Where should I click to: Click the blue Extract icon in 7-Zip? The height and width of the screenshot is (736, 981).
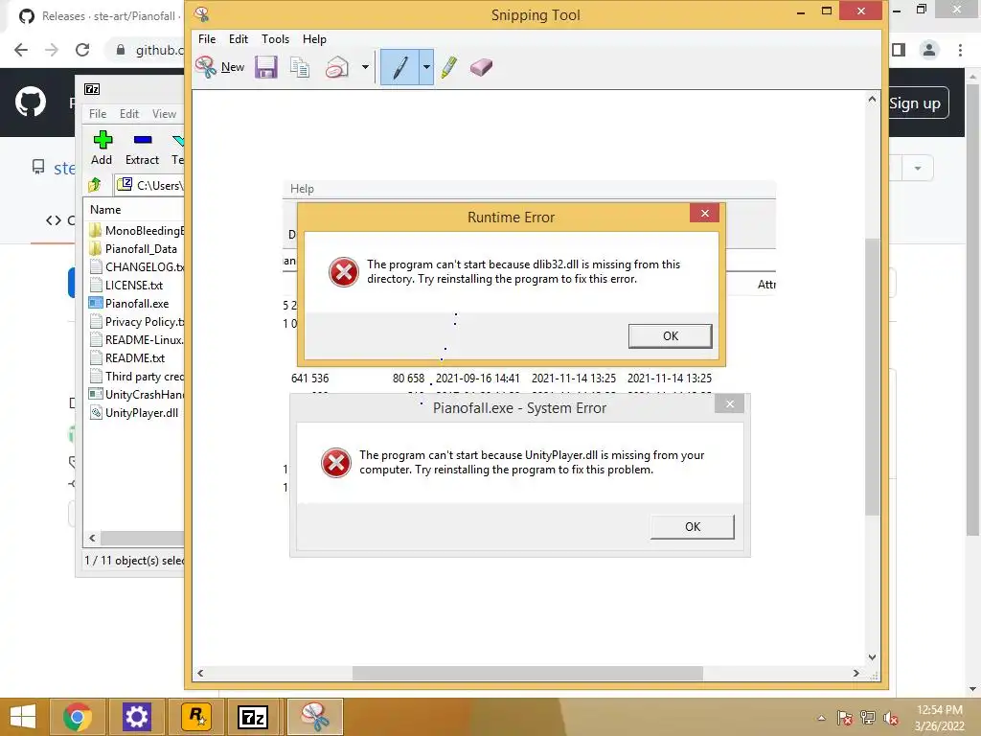point(143,140)
